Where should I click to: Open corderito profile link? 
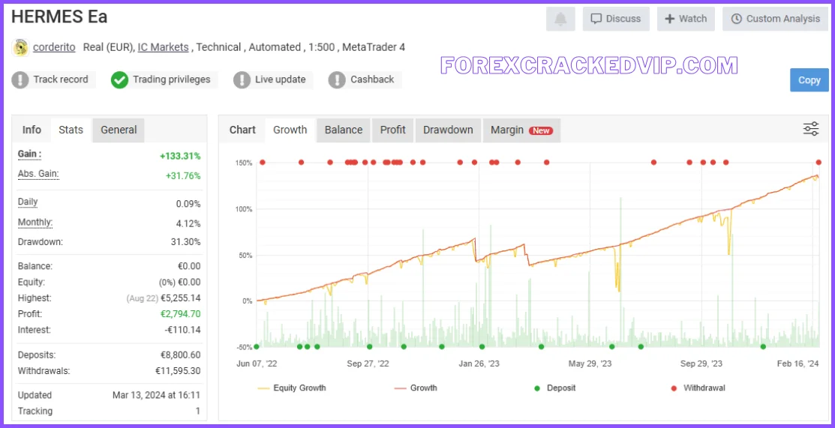coord(54,47)
